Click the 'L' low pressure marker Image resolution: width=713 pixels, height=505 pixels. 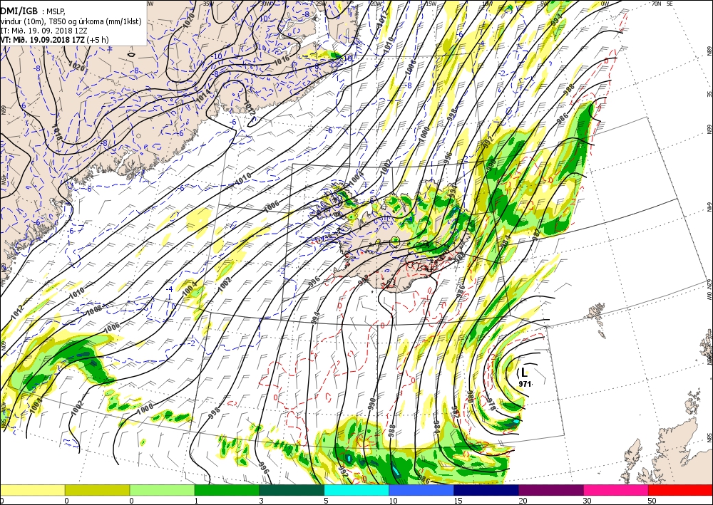tap(524, 373)
